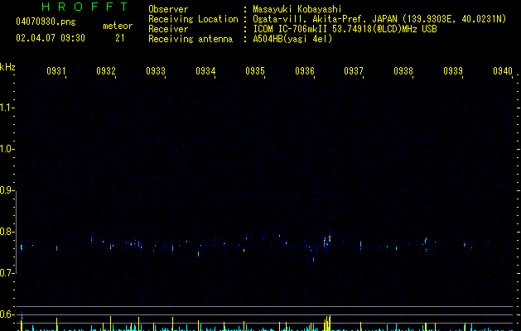Click the 0940 time marker

tap(503, 70)
